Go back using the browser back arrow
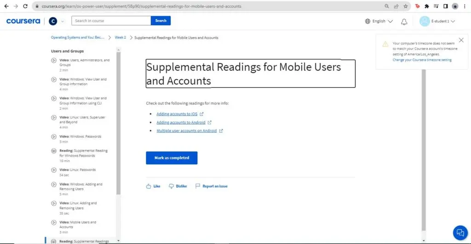 pos(6,6)
